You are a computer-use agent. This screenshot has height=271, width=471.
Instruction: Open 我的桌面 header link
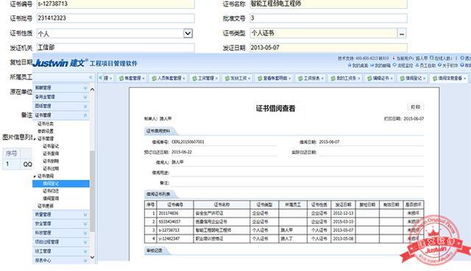click(x=358, y=65)
